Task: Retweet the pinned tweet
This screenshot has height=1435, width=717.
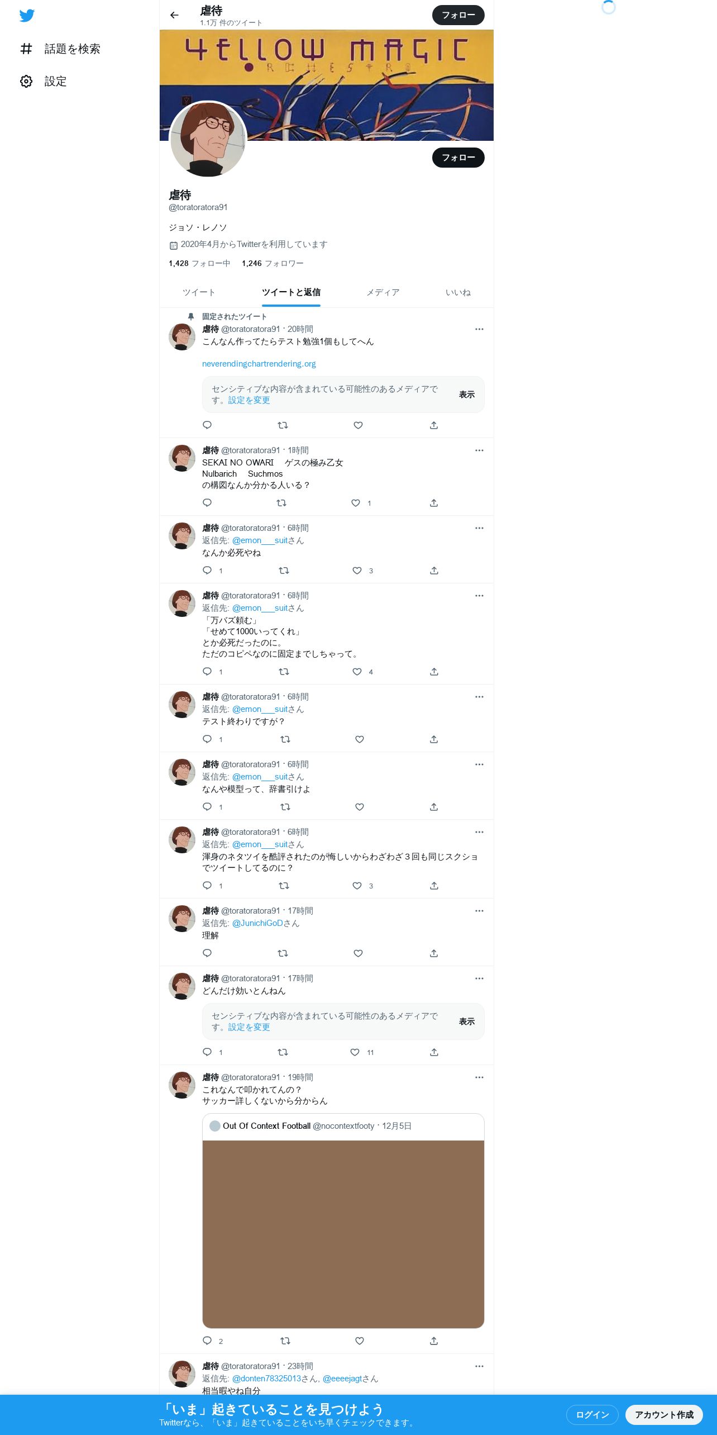Action: pos(283,425)
